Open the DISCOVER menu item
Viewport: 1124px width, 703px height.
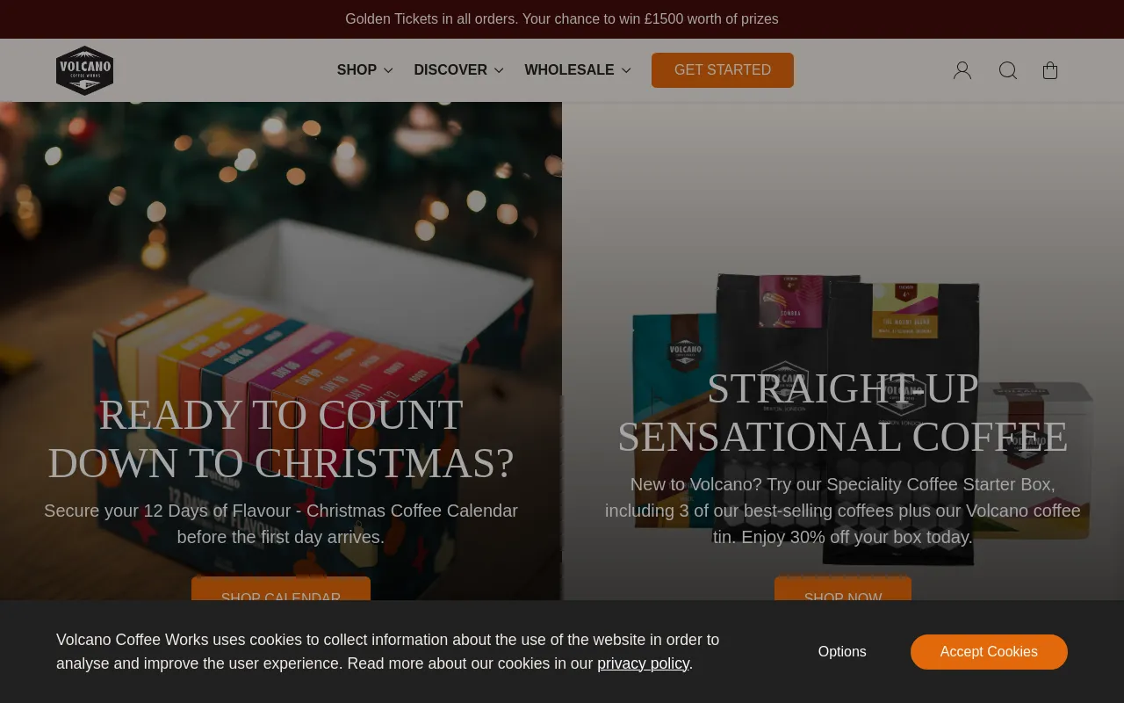tap(450, 70)
